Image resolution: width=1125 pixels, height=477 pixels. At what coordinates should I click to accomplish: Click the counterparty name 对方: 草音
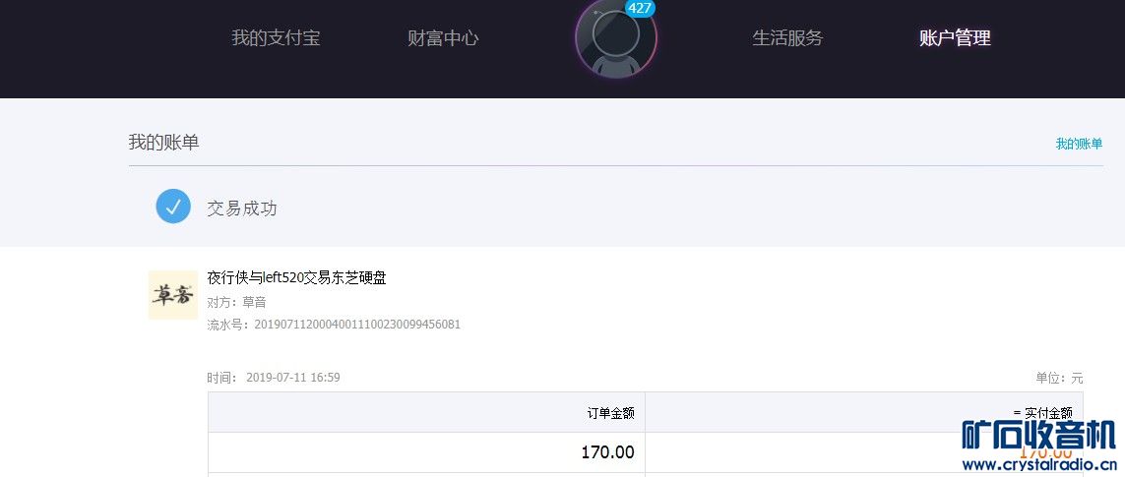[236, 302]
